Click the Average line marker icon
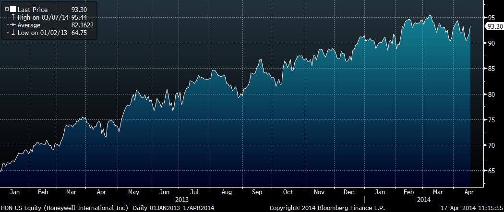The image size is (504, 212). 13,24
